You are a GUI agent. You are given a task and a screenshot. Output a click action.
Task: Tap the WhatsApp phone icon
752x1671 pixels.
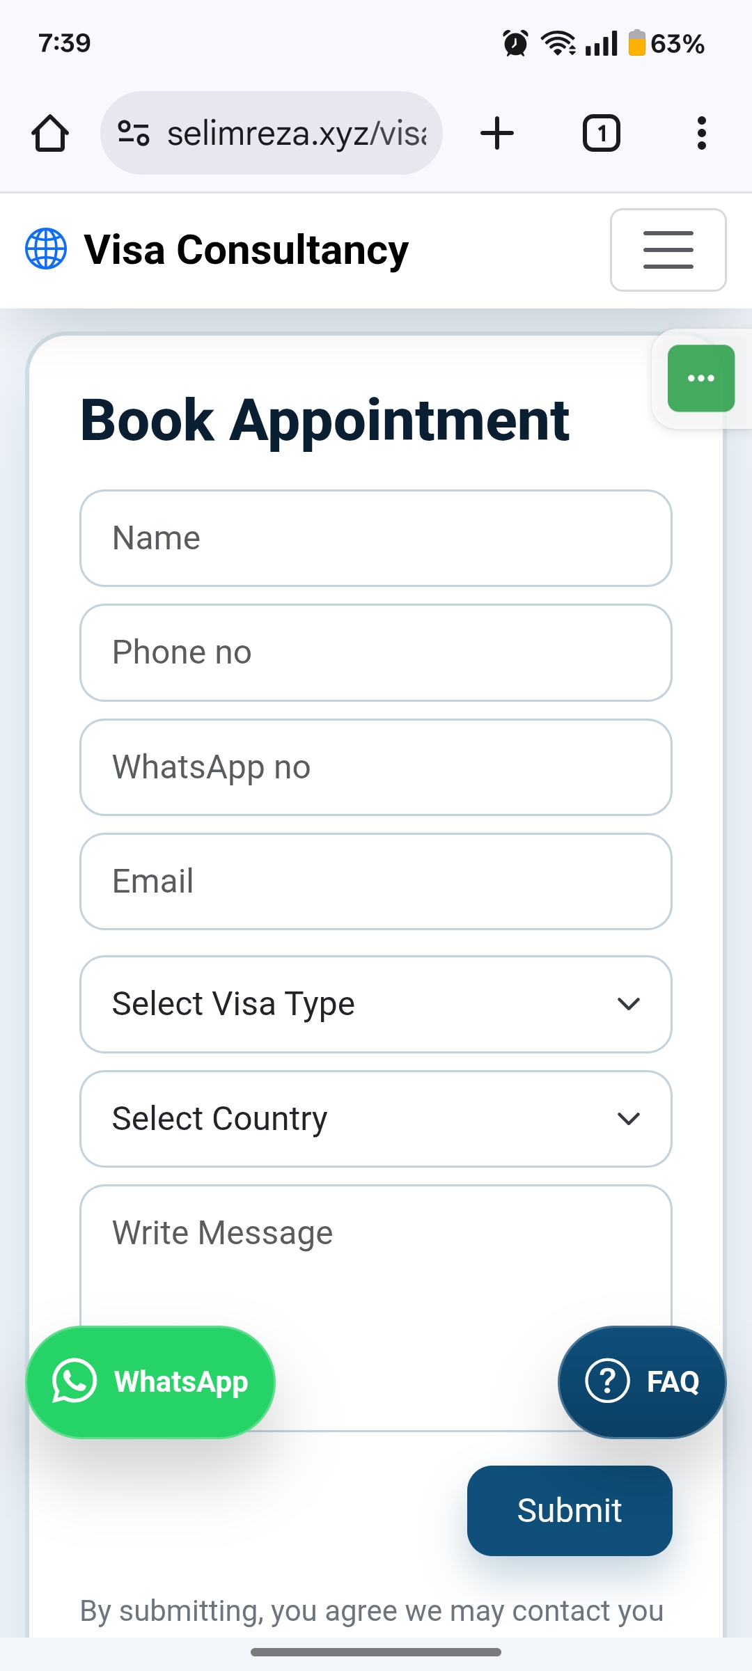click(x=73, y=1381)
